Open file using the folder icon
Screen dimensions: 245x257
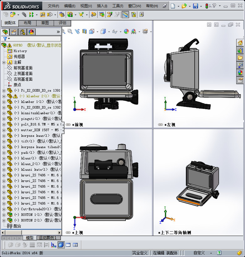(x=184, y=6)
